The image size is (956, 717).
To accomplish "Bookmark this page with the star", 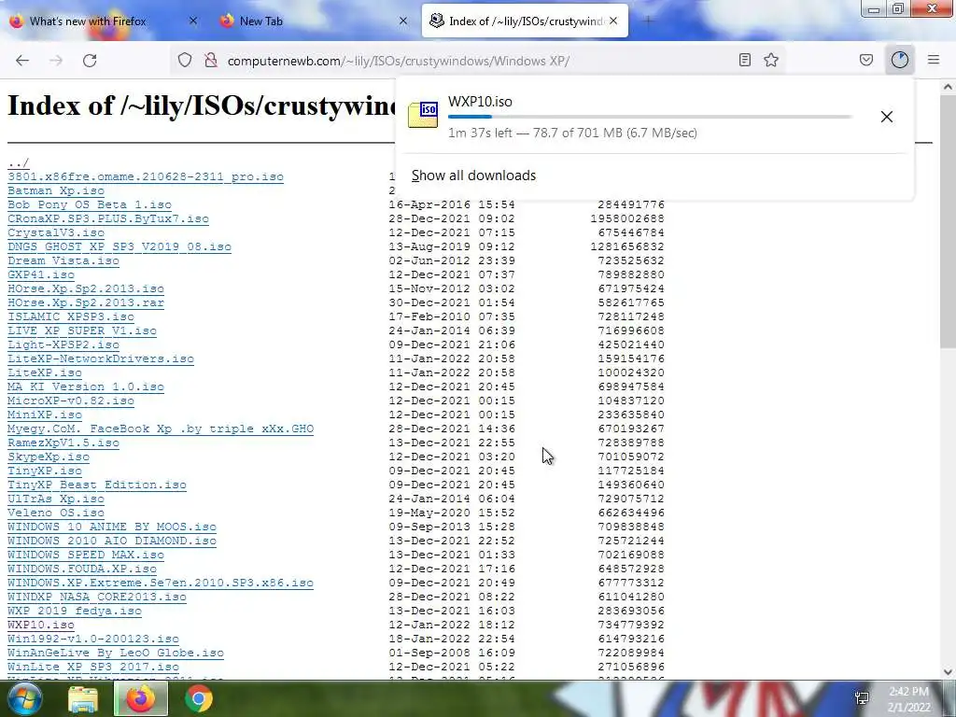I will [x=771, y=60].
